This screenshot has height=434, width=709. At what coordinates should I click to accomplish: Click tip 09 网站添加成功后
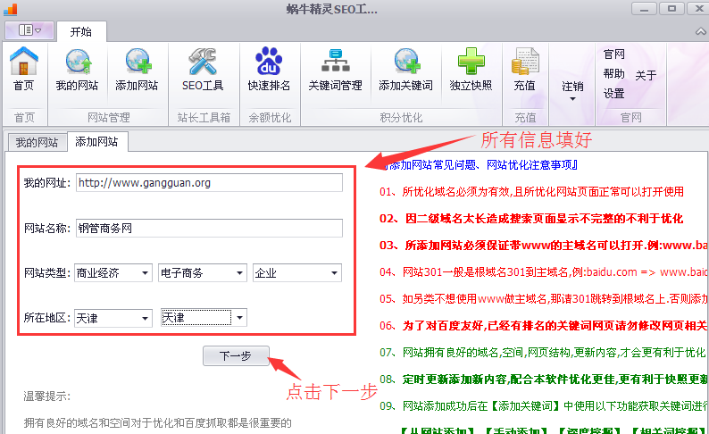tap(544, 406)
